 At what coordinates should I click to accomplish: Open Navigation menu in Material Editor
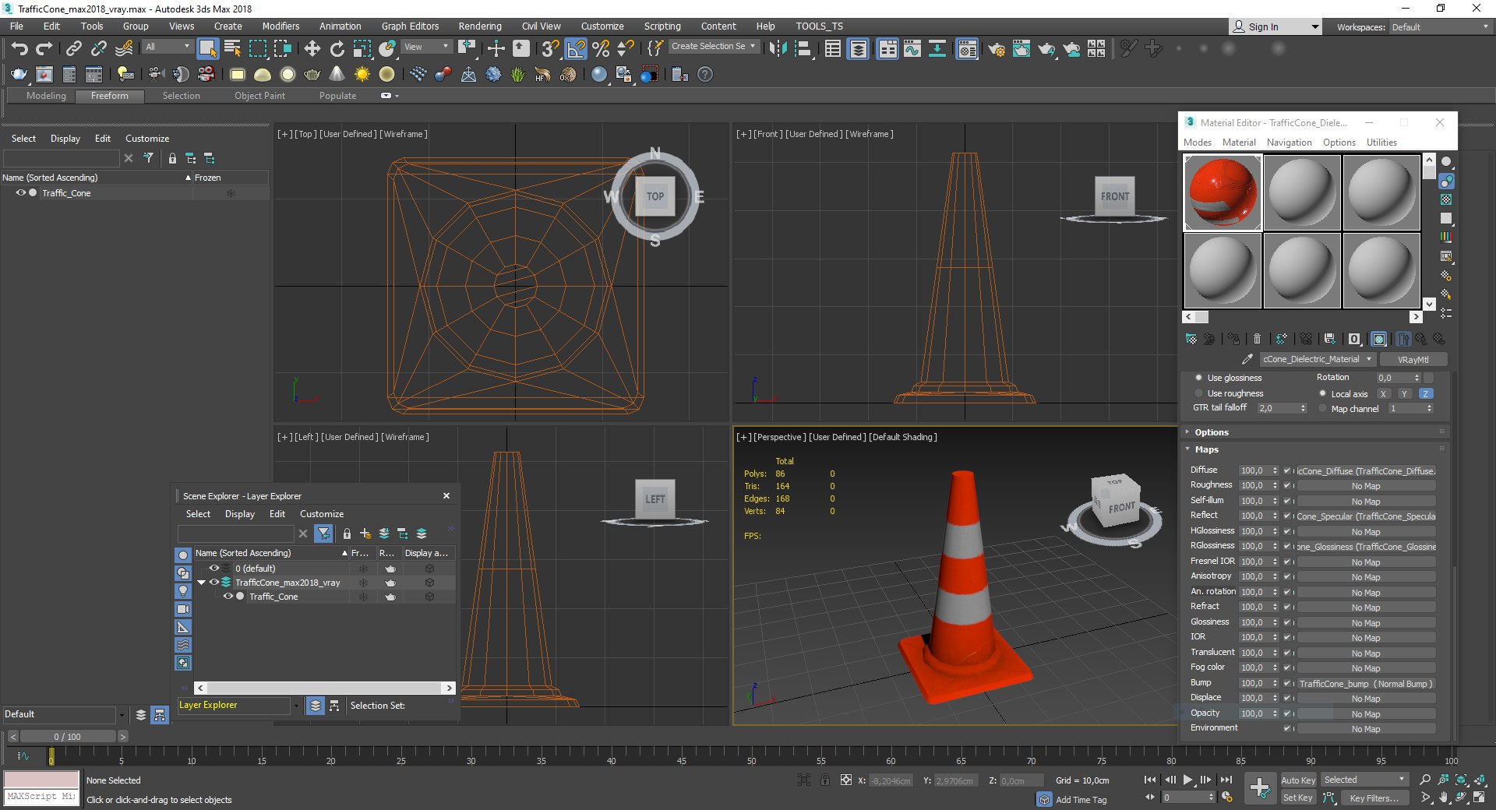point(1289,143)
